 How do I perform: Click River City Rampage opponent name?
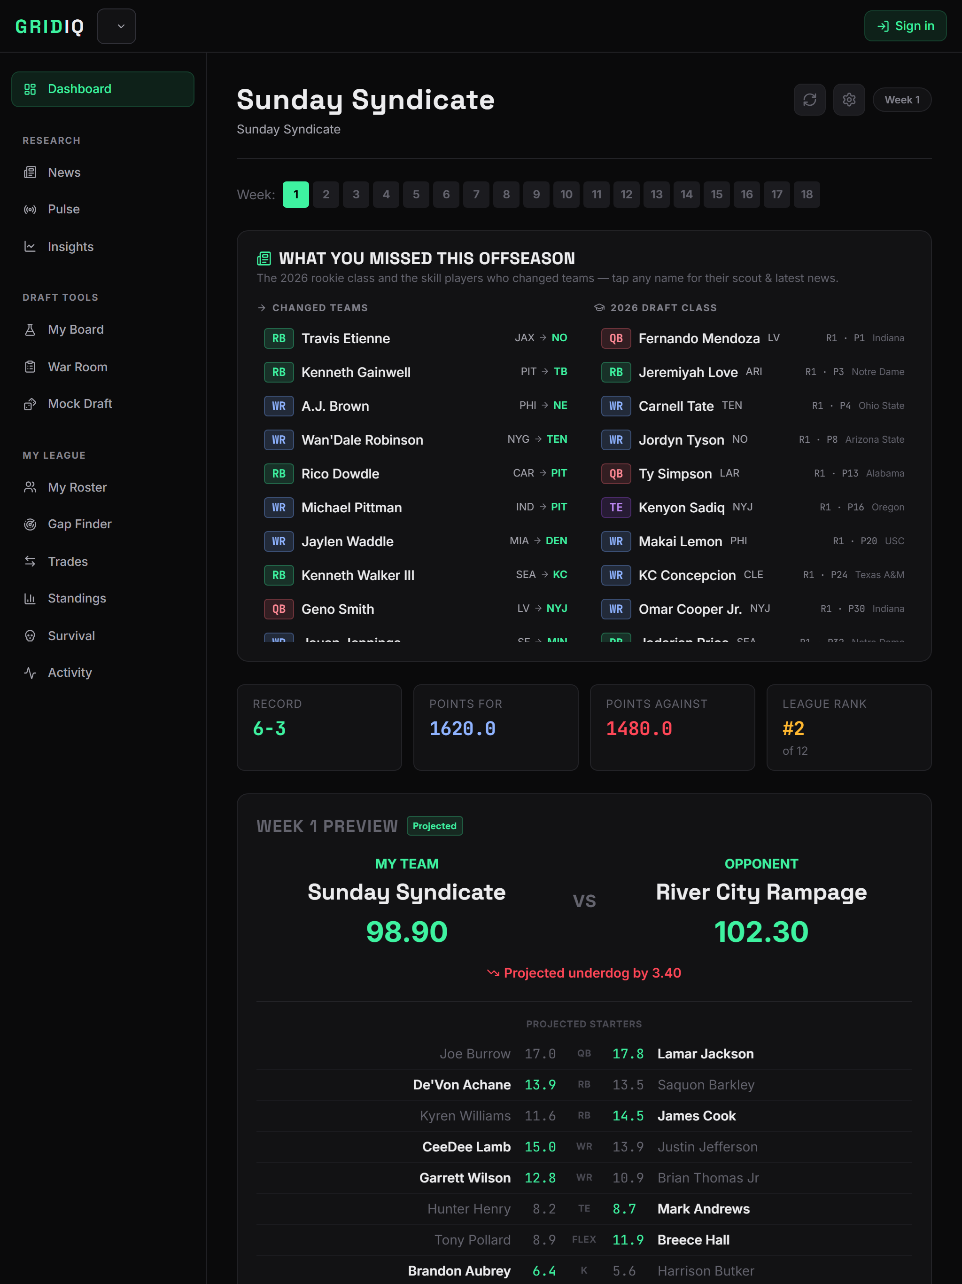761,892
